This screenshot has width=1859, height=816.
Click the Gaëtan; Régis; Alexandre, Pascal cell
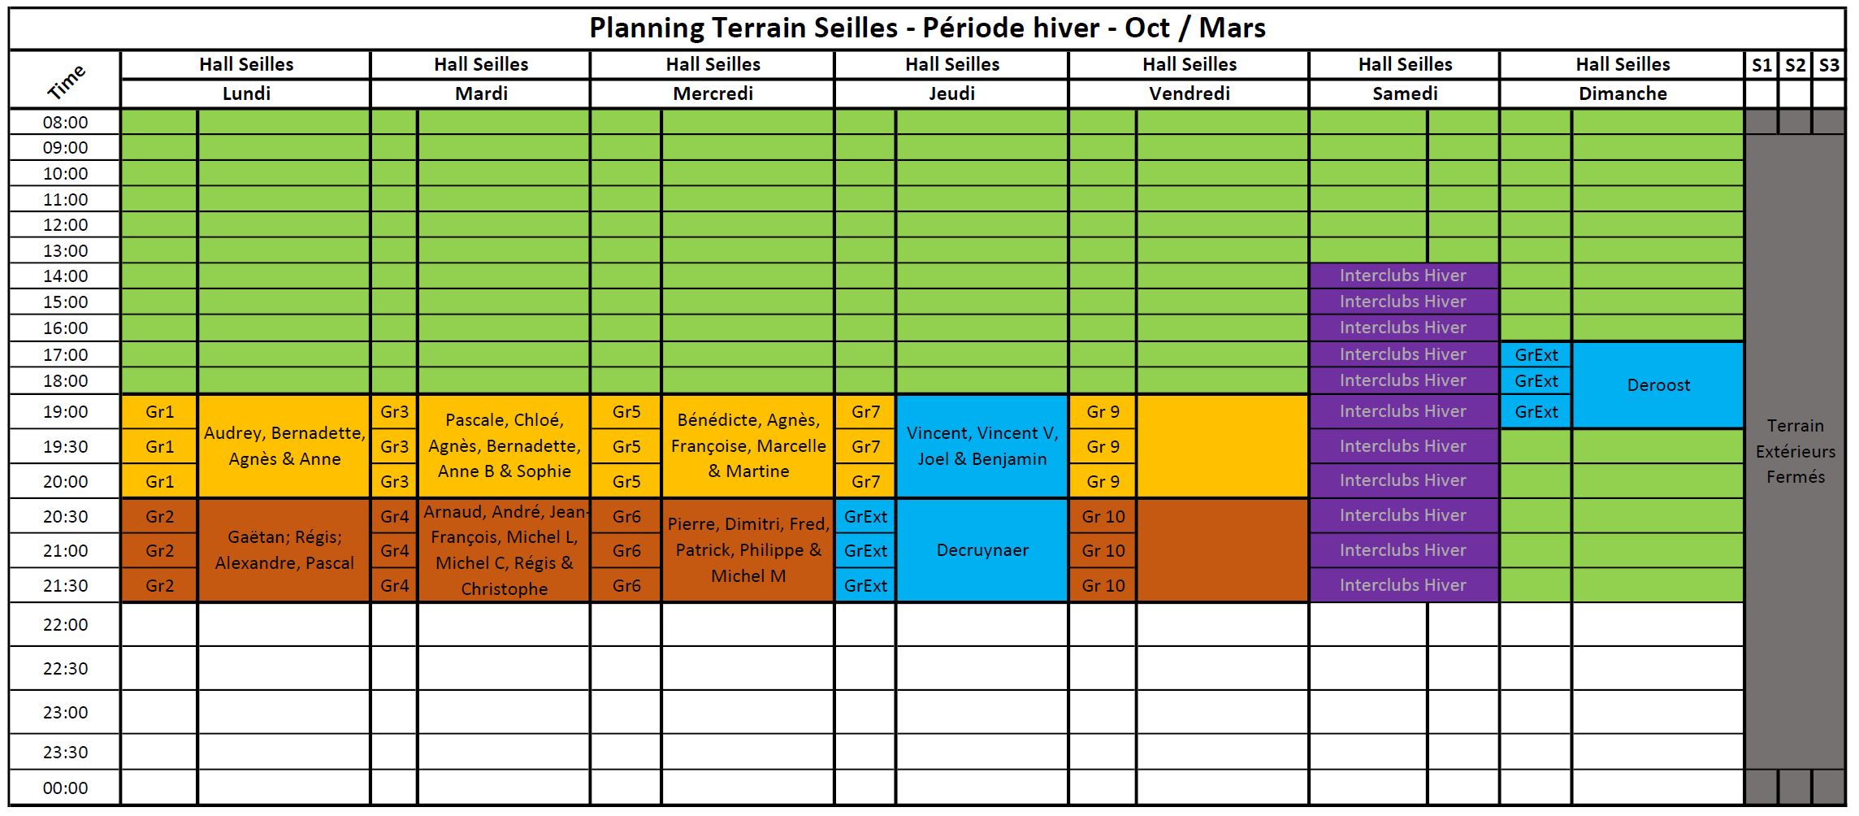[284, 550]
